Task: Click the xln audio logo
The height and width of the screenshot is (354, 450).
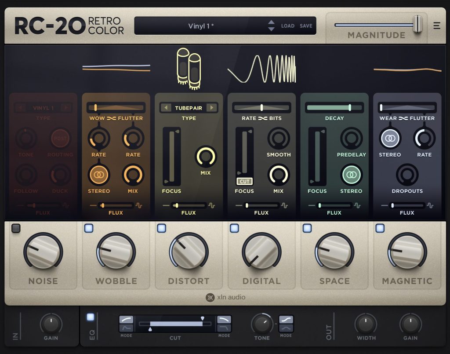Action: coord(225,297)
